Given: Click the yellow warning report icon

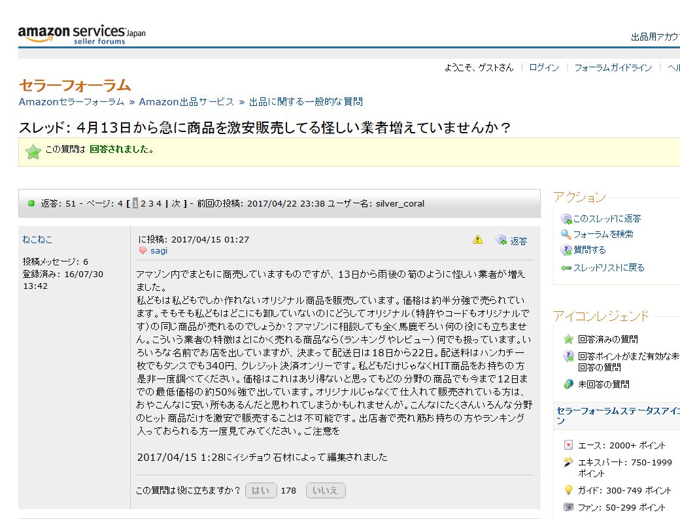Looking at the screenshot, I should coord(477,239).
